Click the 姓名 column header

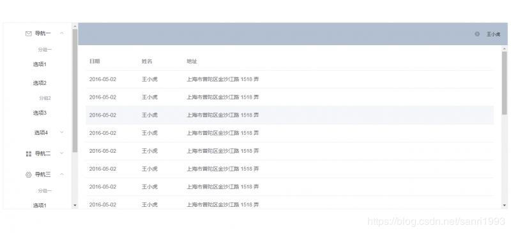coord(147,61)
